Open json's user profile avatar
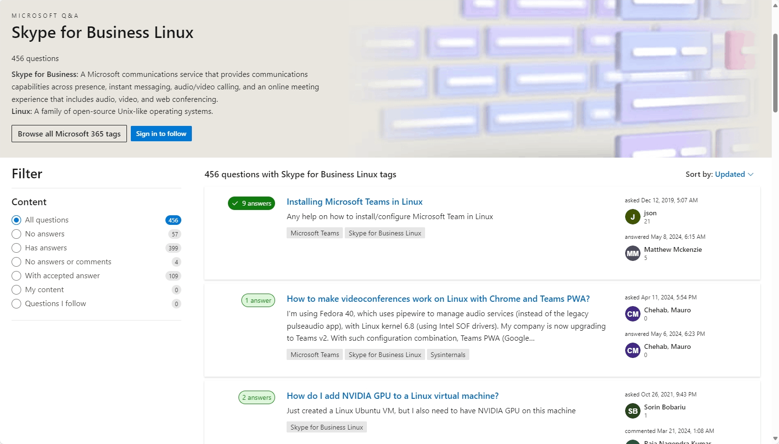Screen dimensions: 779x444 point(632,217)
